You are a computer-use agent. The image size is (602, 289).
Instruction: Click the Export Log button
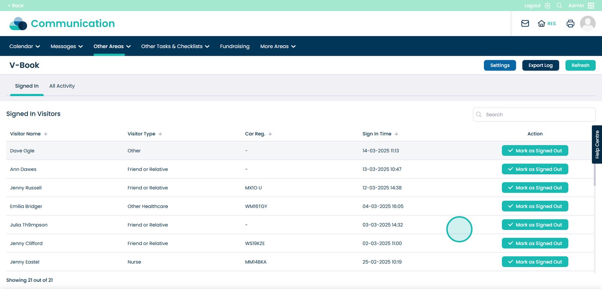click(x=540, y=65)
